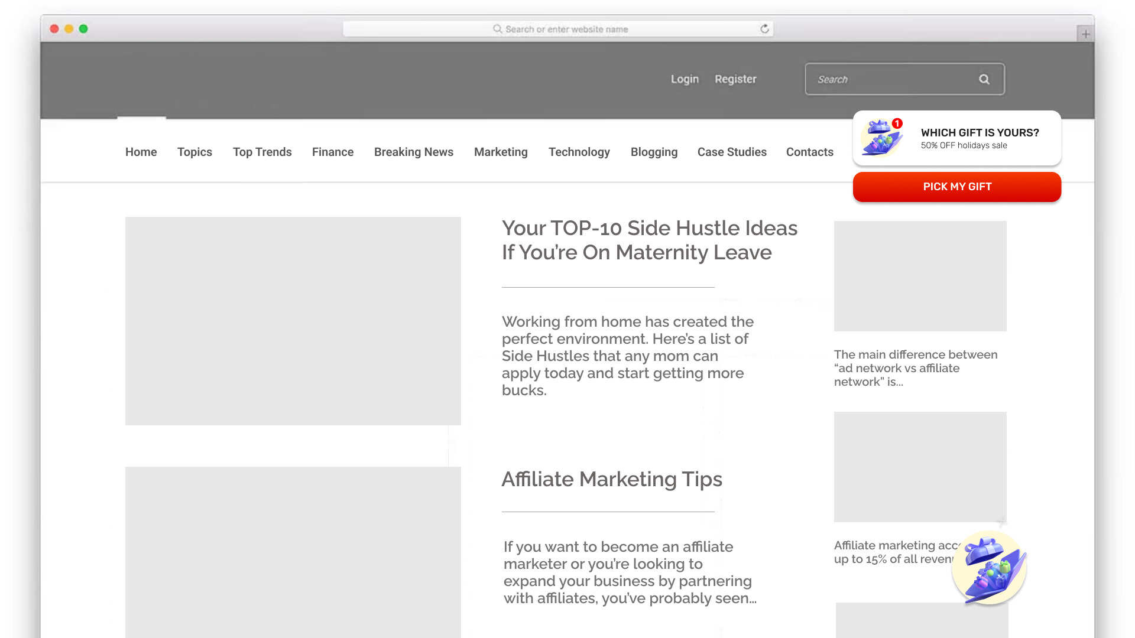Select Case Studies in navigation
The width and height of the screenshot is (1135, 638).
(732, 152)
